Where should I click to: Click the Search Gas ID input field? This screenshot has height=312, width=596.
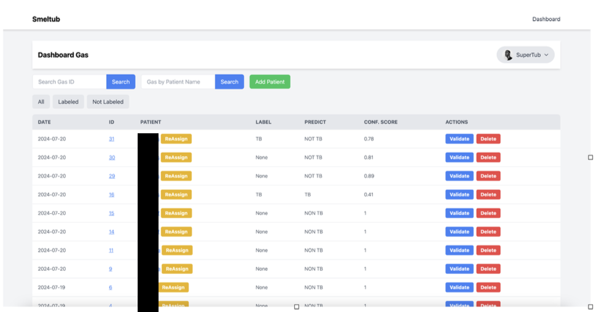69,82
